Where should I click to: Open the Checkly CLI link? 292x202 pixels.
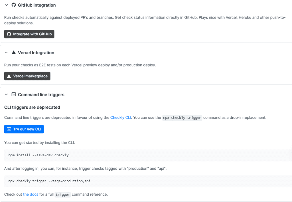[121, 118]
